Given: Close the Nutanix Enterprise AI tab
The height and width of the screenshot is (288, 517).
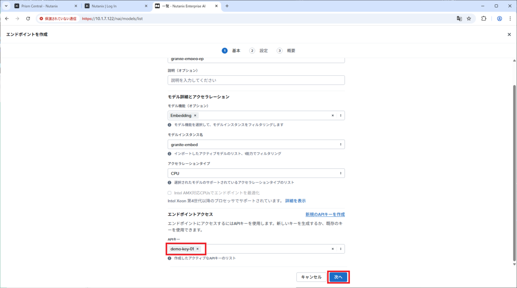Looking at the screenshot, I should point(216,6).
